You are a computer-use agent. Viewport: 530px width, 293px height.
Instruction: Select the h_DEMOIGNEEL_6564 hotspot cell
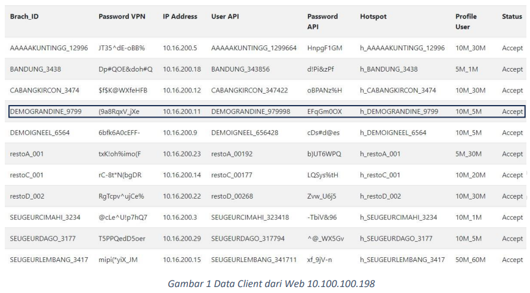point(393,133)
